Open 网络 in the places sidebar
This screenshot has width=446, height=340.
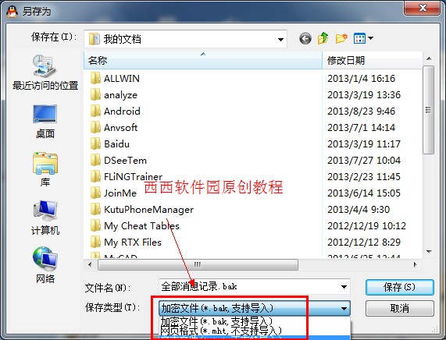pos(45,265)
